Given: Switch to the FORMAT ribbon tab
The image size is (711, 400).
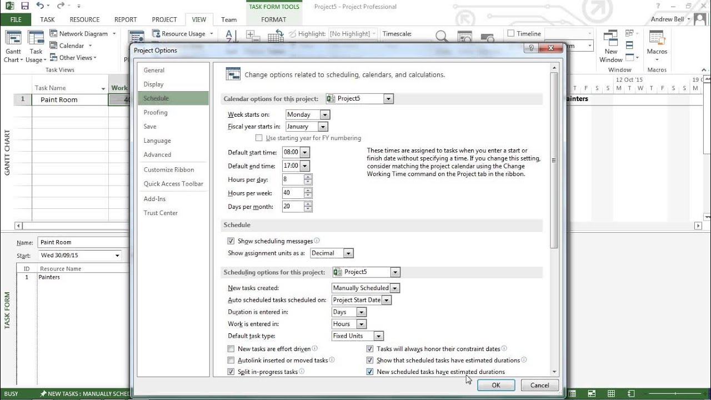Looking at the screenshot, I should click(273, 19).
